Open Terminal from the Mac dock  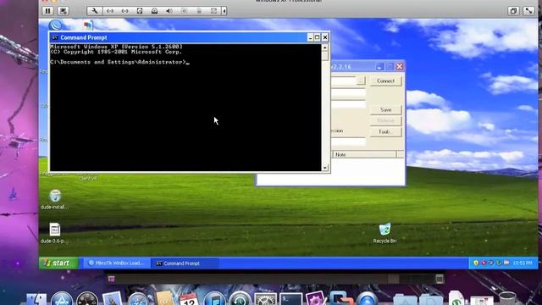(x=291, y=299)
